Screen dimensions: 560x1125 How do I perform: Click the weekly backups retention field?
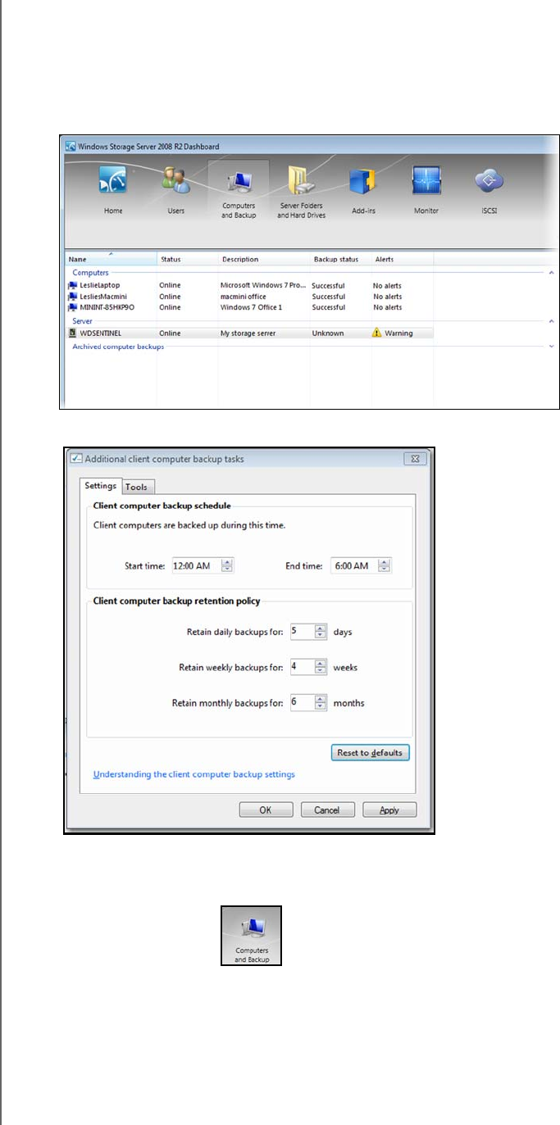[x=302, y=667]
